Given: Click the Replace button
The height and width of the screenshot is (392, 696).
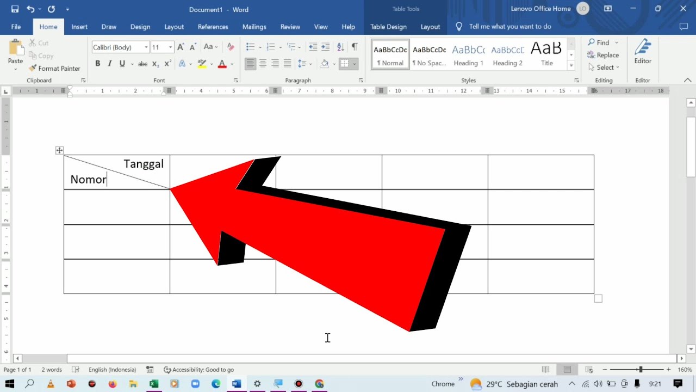Looking at the screenshot, I should tap(603, 55).
